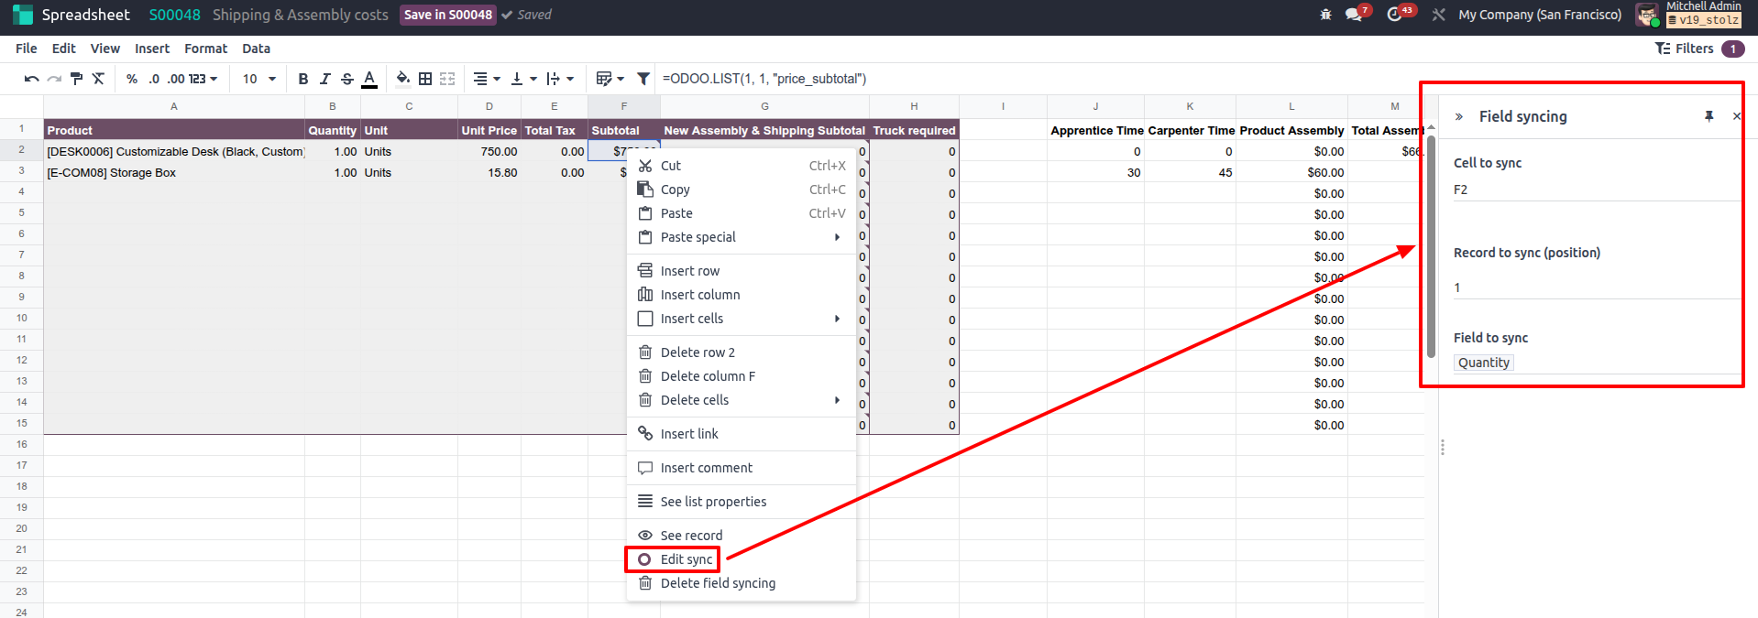Image resolution: width=1758 pixels, height=618 pixels.
Task: Open the activities clock icon
Action: click(x=1394, y=15)
